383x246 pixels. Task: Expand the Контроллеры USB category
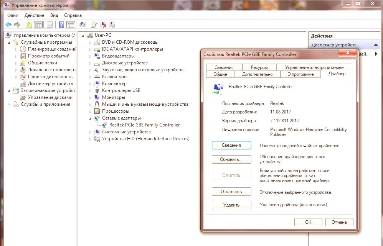91,91
